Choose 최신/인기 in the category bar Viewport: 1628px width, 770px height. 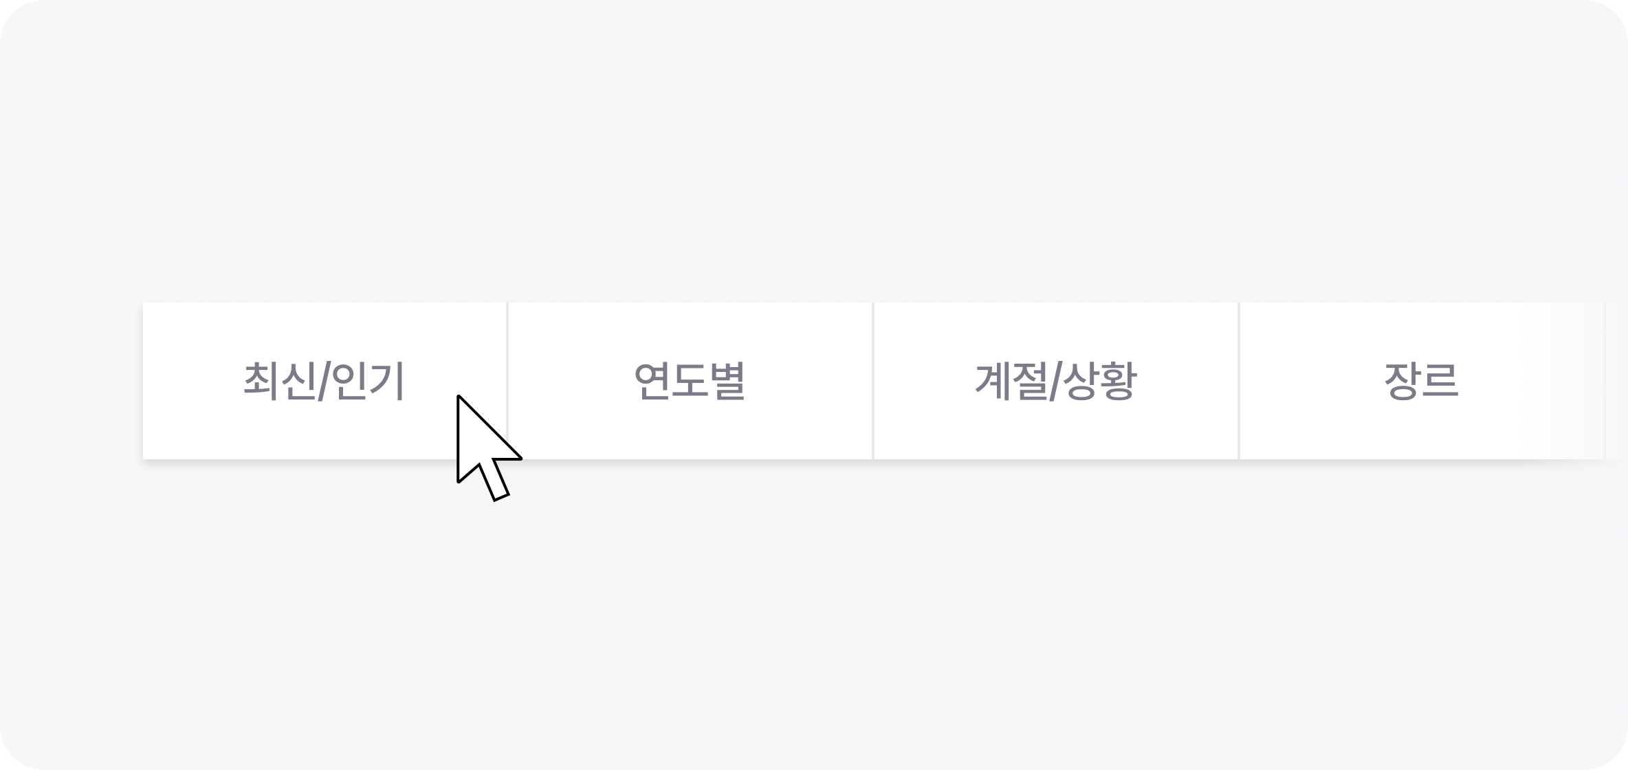pos(324,381)
